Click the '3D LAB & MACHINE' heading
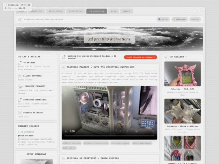This screenshot has height=164, width=219. coord(29,57)
